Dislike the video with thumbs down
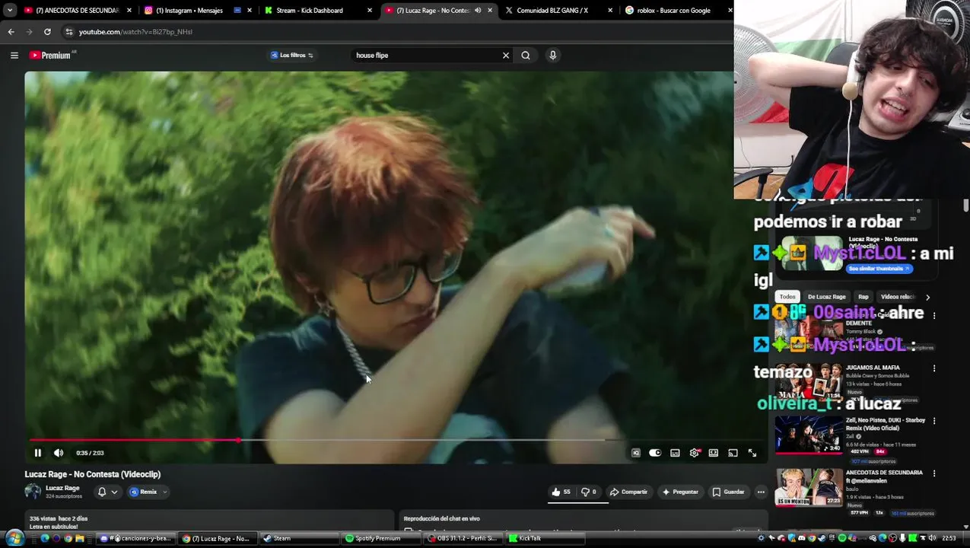Viewport: 970px width, 548px height. (589, 492)
